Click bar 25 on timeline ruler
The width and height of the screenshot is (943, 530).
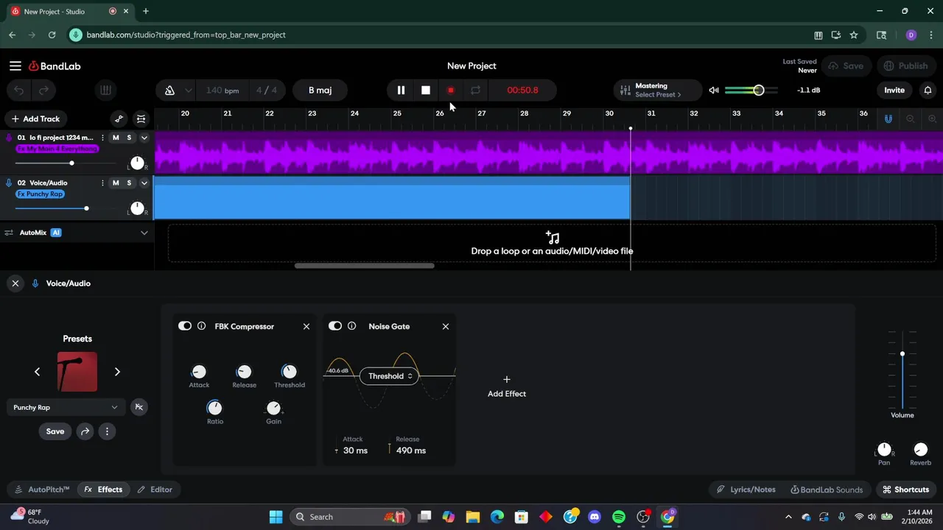(397, 113)
